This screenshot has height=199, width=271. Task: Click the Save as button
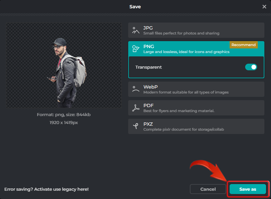point(248,189)
